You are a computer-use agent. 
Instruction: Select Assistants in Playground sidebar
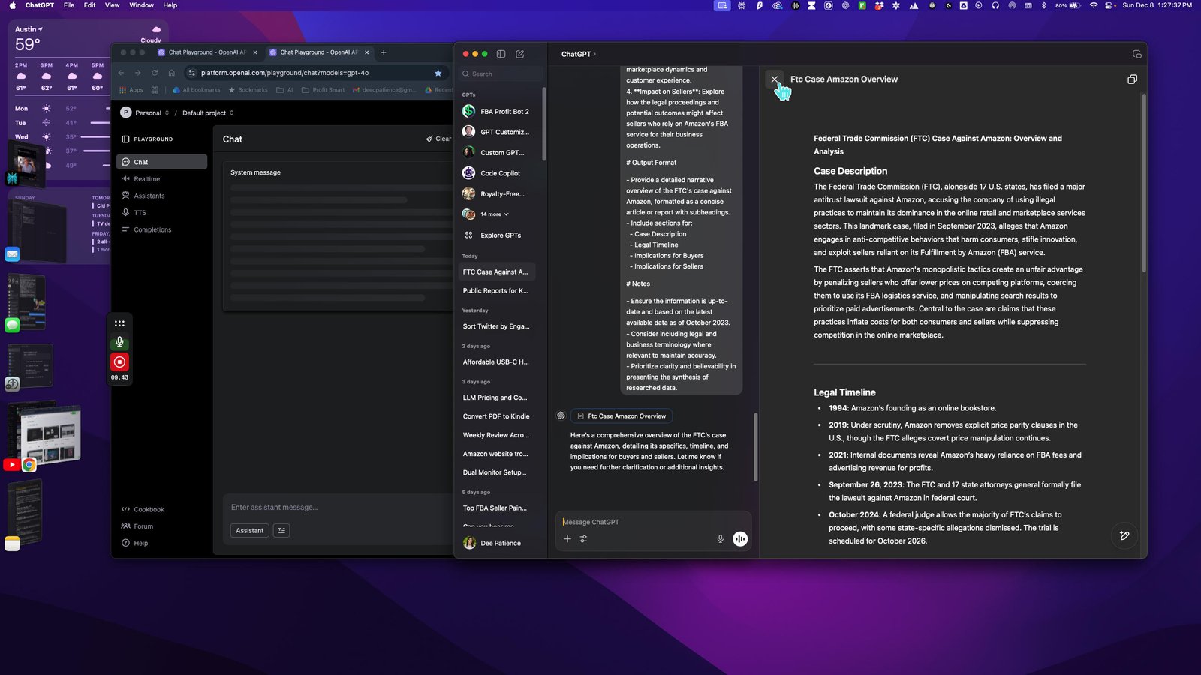tap(161, 196)
